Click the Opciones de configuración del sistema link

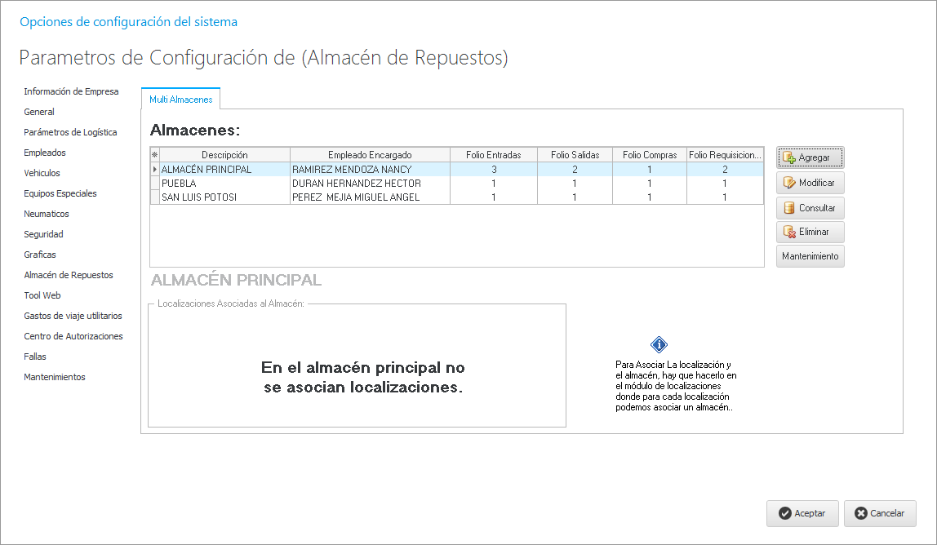(x=128, y=22)
